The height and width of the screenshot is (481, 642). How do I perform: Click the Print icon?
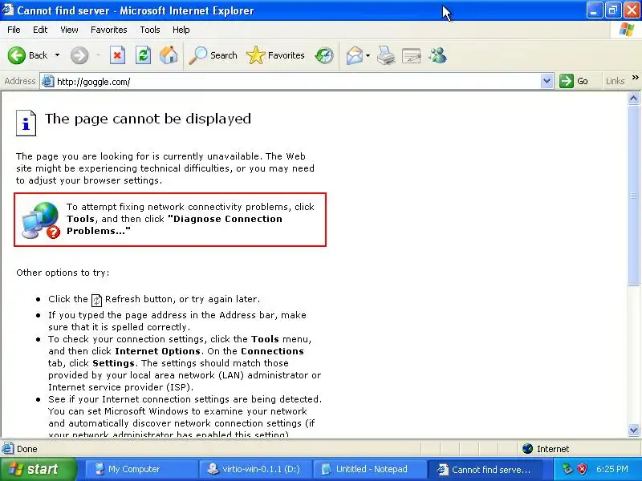pos(386,55)
